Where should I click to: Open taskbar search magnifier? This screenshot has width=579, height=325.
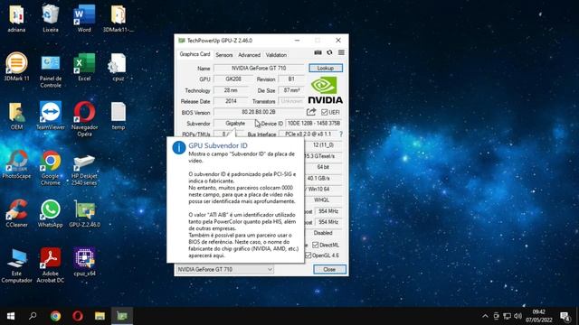33,316
